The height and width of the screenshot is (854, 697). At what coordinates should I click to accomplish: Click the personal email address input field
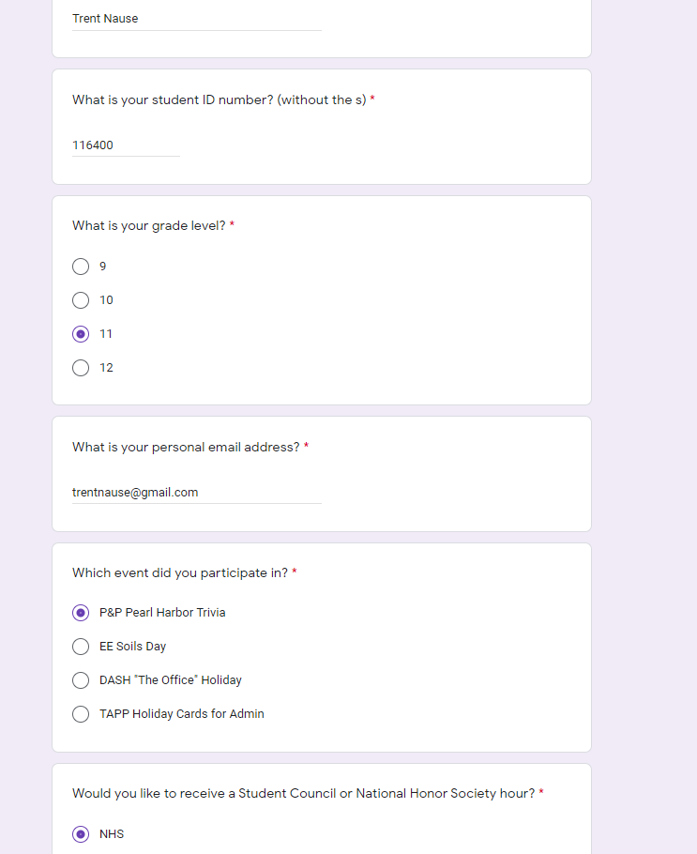(x=196, y=493)
